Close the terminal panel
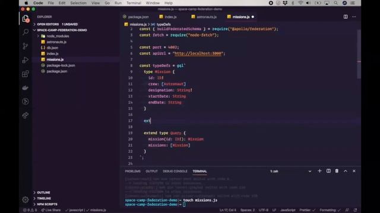The width and height of the screenshot is (380, 213). [x=354, y=171]
